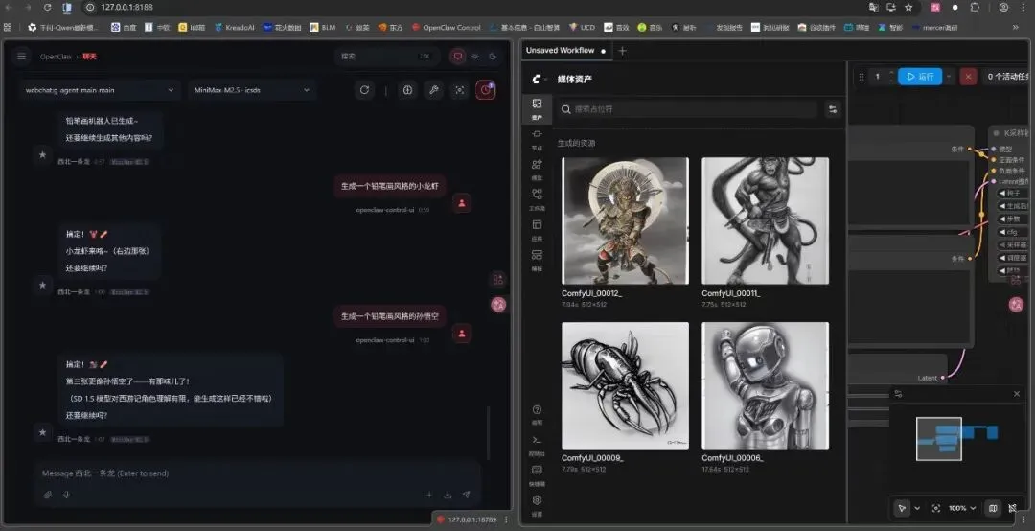The image size is (1035, 531).
Task: Select the canvas pointer select tool
Action: click(x=902, y=508)
